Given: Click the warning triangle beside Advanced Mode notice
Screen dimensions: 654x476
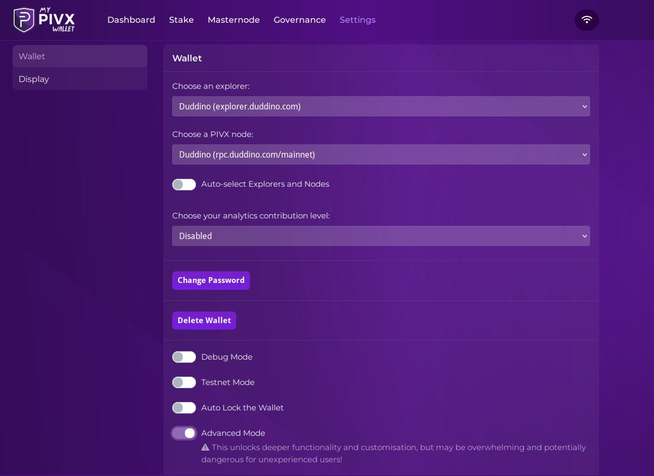Looking at the screenshot, I should pyautogui.click(x=205, y=447).
